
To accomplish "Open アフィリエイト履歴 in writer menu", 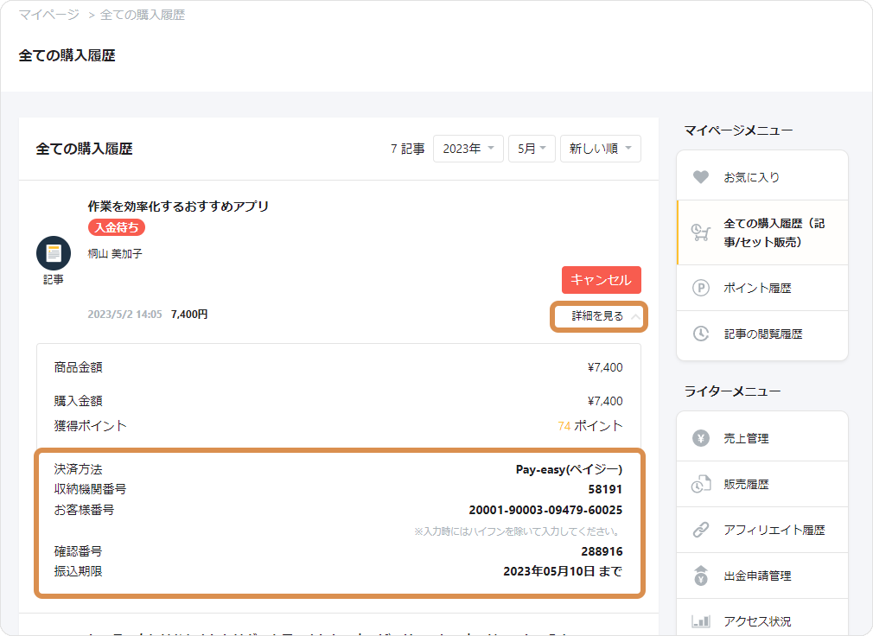I will pos(762,530).
